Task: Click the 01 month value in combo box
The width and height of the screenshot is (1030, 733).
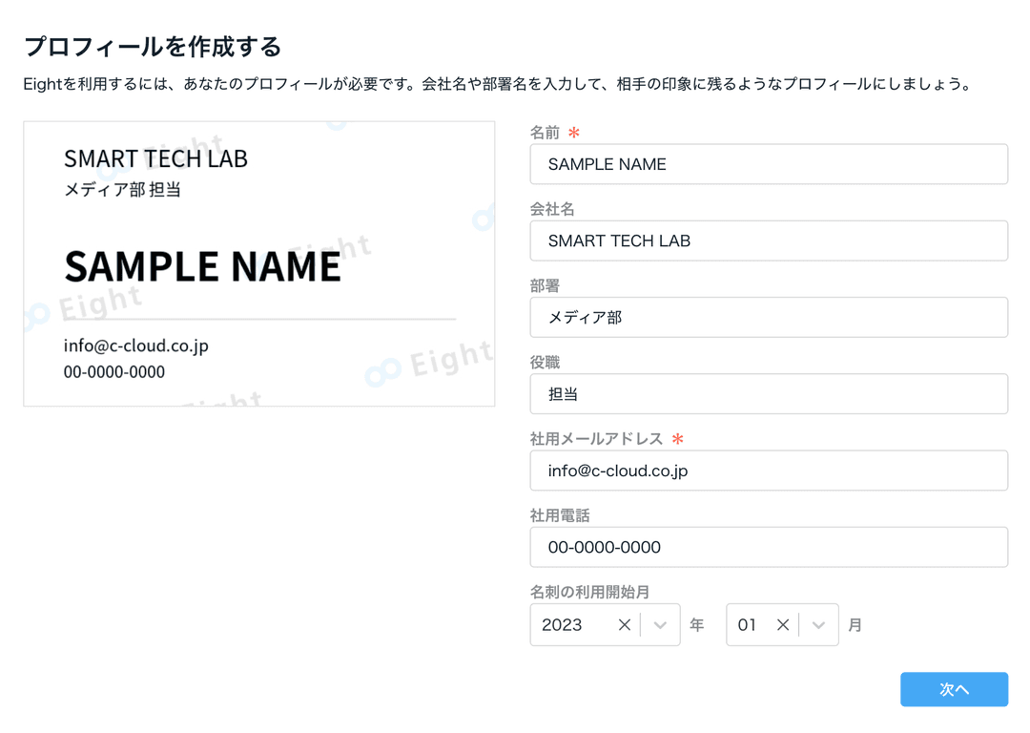Action: 747,625
